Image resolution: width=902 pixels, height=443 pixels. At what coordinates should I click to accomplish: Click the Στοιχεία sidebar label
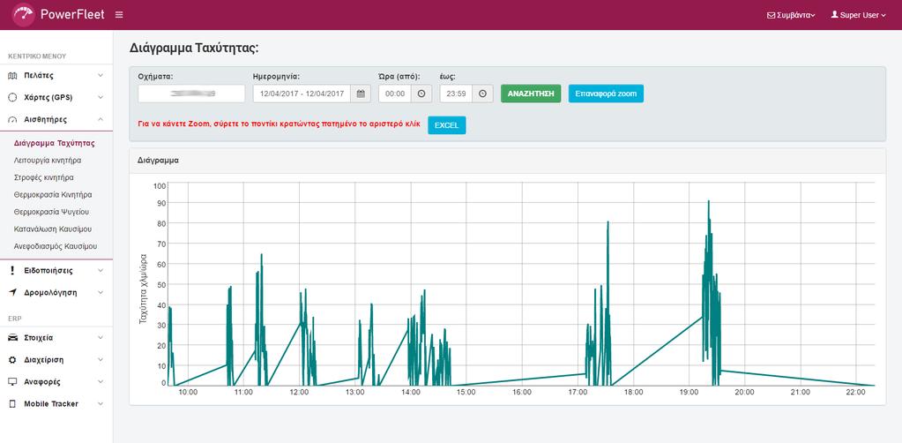tap(39, 338)
